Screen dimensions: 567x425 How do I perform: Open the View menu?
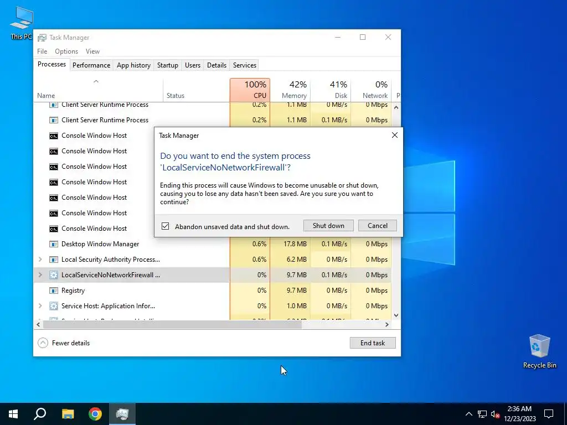click(x=92, y=51)
